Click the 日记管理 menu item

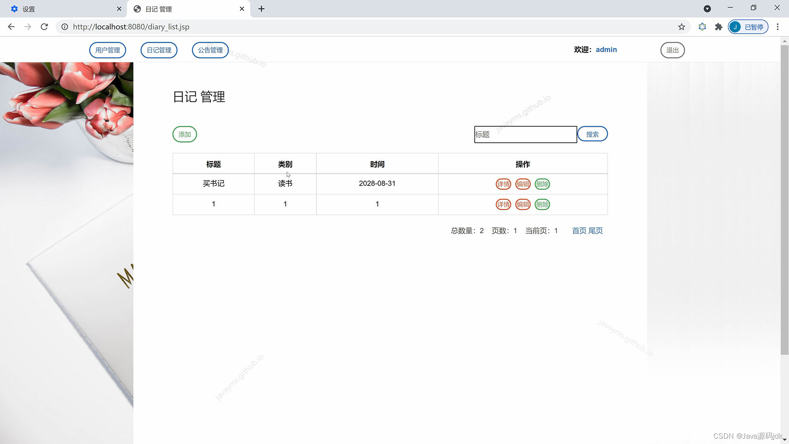point(159,50)
